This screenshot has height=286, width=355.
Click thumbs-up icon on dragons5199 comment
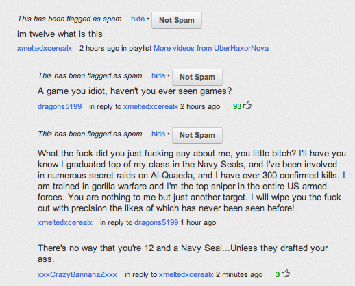[x=247, y=106]
